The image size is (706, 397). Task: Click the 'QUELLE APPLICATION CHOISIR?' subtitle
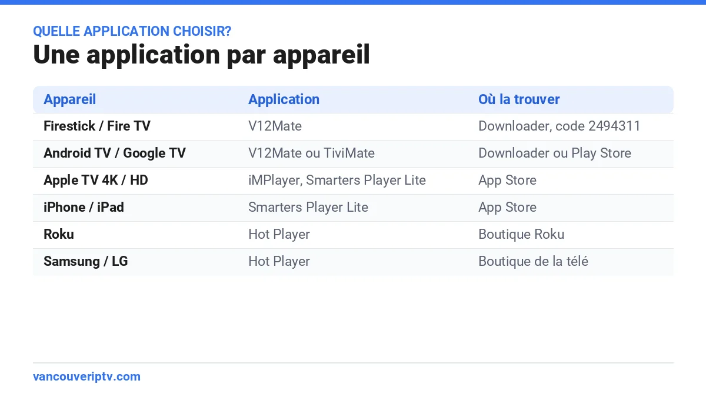coord(132,31)
